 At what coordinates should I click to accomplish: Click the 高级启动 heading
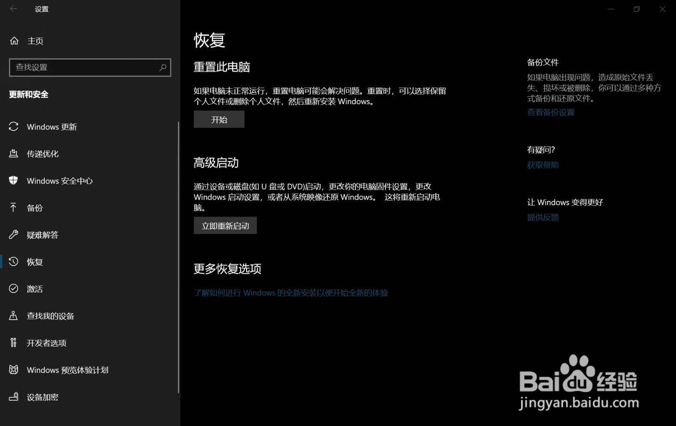point(216,163)
